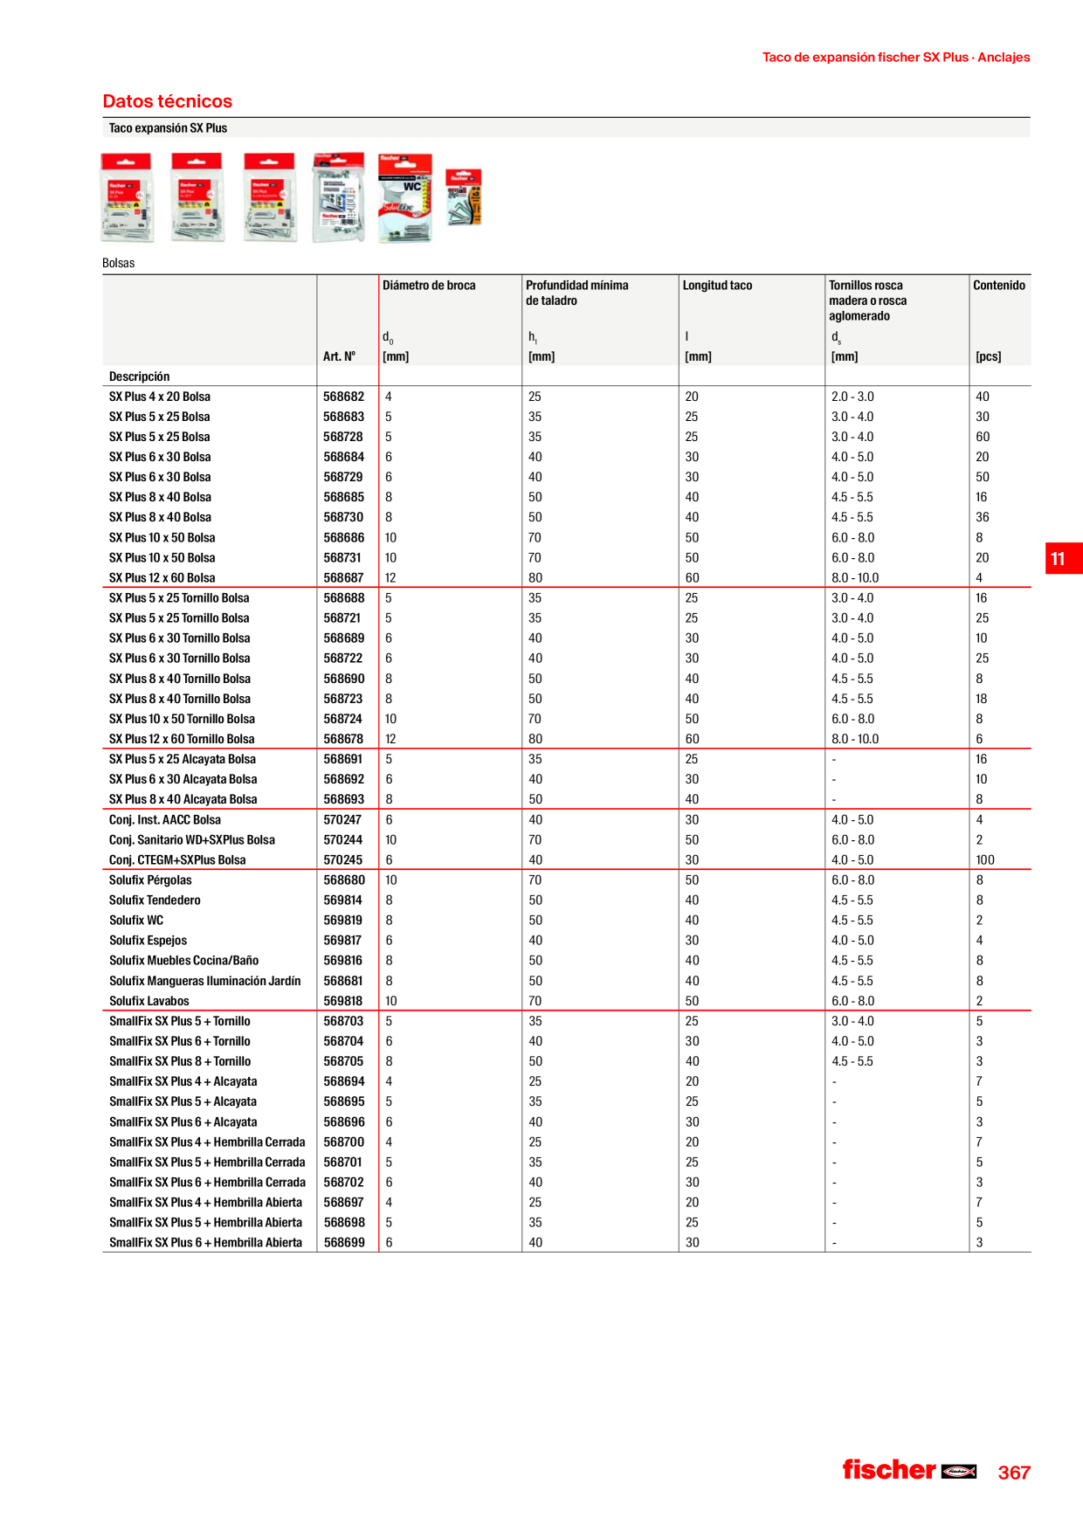Click the 'Art. Nº' column header
The image size is (1083, 1532).
340,356
